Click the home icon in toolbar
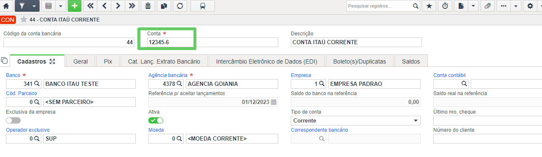542x157 pixels. click(6, 6)
